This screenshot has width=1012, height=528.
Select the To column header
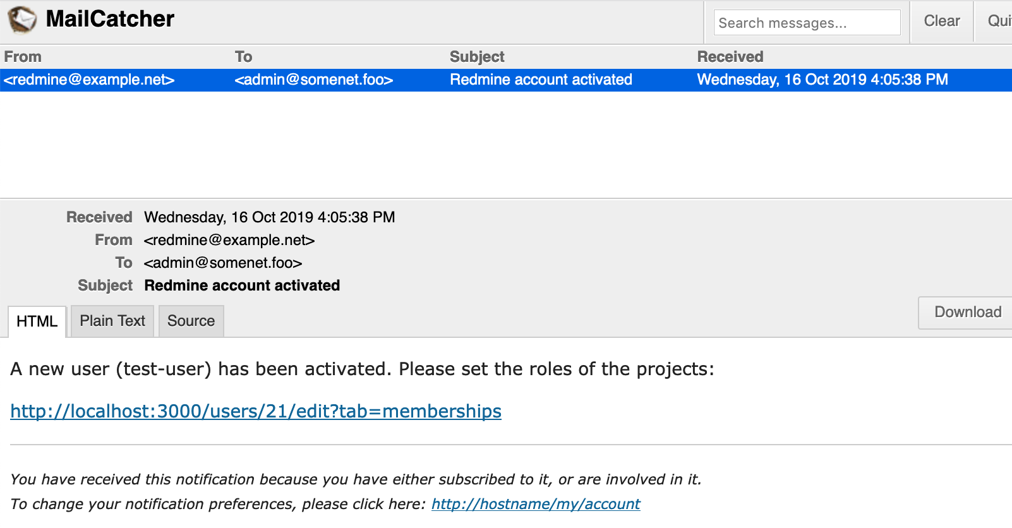[x=243, y=57]
